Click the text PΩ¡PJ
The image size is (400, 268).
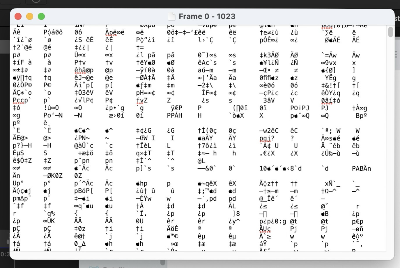[x=300, y=108]
